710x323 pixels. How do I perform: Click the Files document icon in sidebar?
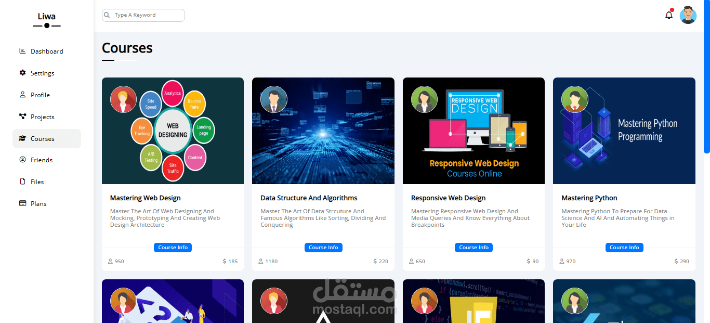tap(22, 182)
